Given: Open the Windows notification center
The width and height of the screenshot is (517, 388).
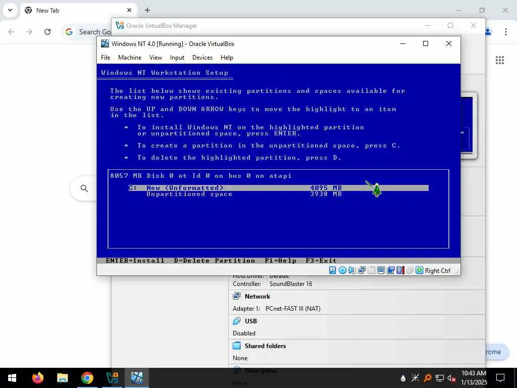Looking at the screenshot, I should click(500, 378).
